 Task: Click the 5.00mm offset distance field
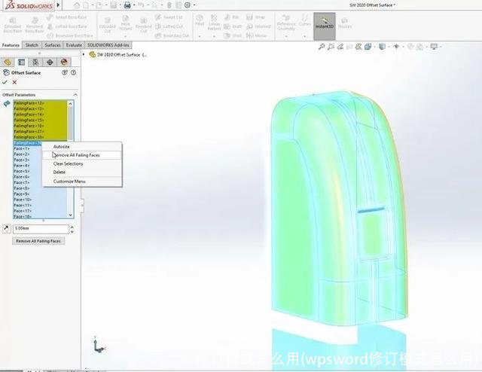click(41, 227)
